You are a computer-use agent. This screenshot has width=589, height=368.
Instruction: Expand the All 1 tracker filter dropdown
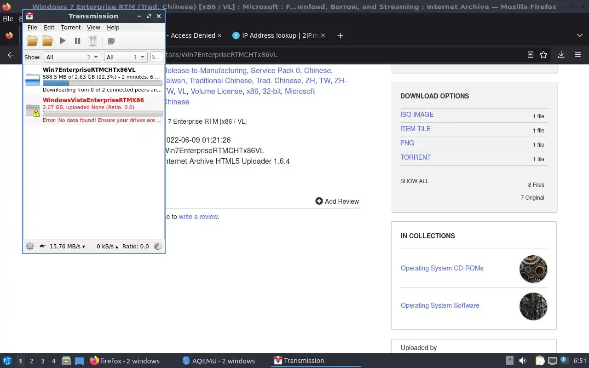[126, 57]
